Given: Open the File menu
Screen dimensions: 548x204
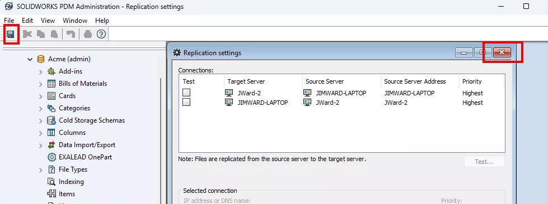Looking at the screenshot, I should 9,21.
